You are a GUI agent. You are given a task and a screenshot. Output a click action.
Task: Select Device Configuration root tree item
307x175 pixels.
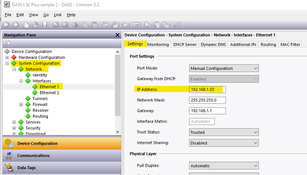[x=32, y=51]
